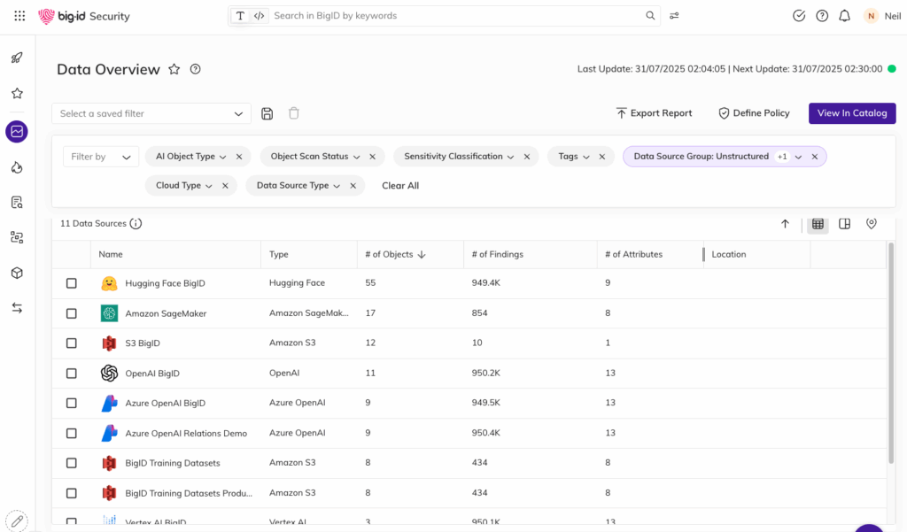Favorite Data Overview with the star icon
Screen dimensions: 907x532
coord(174,69)
